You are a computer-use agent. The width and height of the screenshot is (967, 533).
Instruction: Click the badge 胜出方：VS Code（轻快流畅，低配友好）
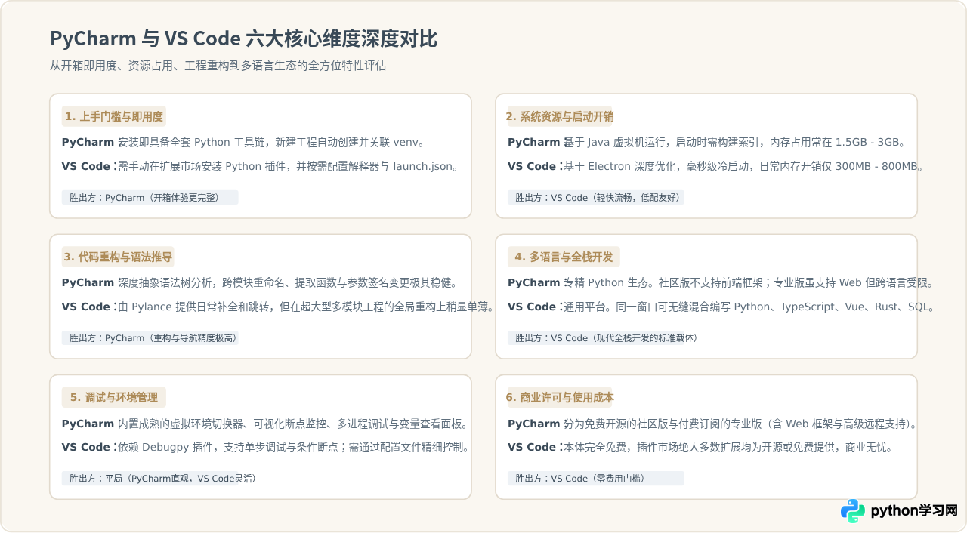[596, 198]
